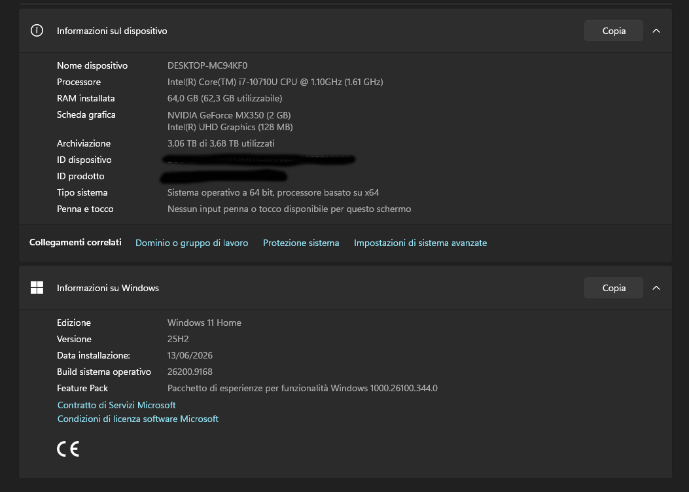Copy Windows info with the lower Copia button
Screen dimensions: 689x492
click(x=613, y=288)
